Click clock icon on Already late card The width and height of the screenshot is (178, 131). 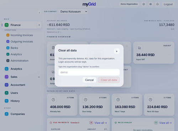(53, 100)
